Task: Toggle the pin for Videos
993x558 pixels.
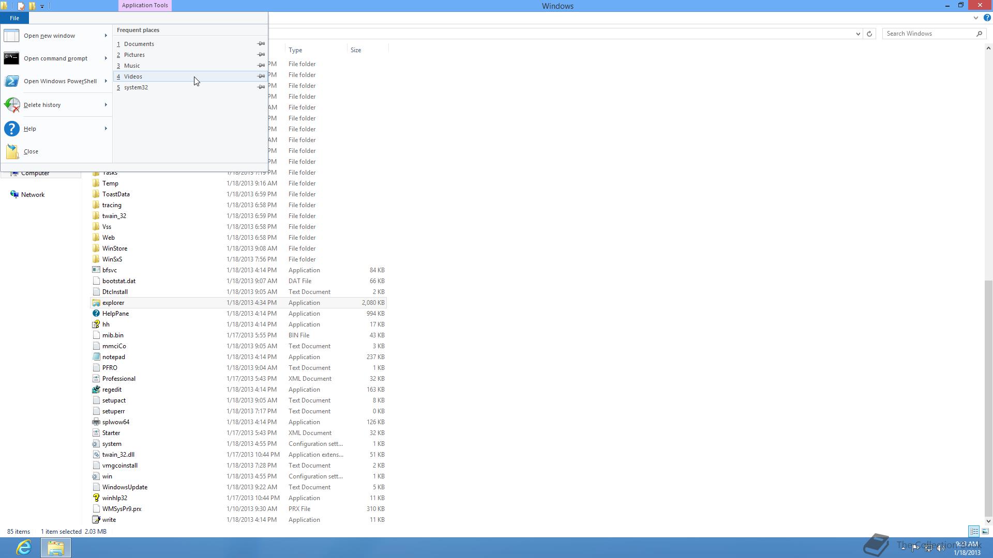Action: pyautogui.click(x=261, y=76)
